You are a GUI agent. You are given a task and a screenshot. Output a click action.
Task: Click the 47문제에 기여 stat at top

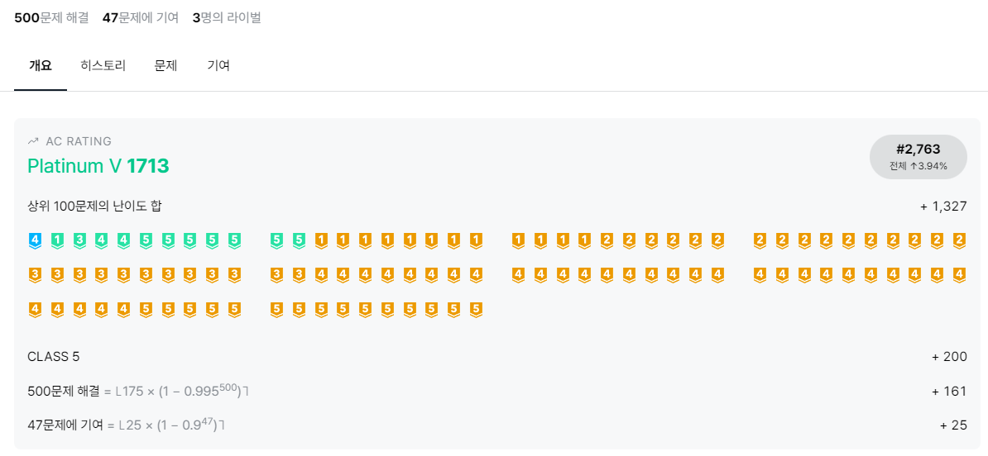coord(141,17)
